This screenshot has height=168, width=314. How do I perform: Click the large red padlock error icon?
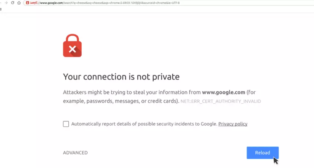click(72, 46)
